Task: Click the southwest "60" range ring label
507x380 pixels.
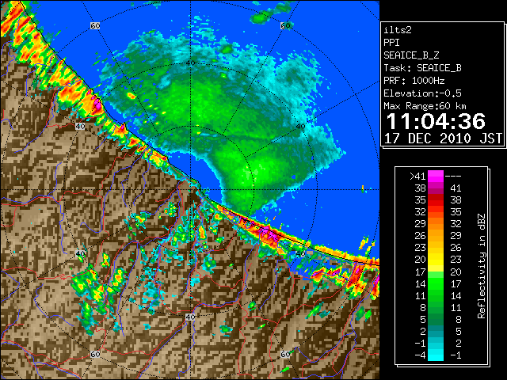Action: click(x=95, y=355)
